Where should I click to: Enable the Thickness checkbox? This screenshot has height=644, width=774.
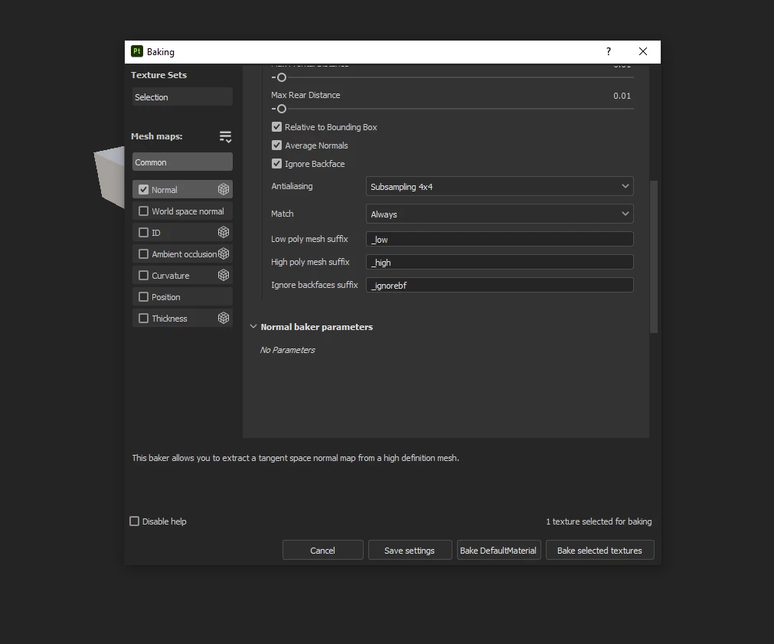(144, 318)
